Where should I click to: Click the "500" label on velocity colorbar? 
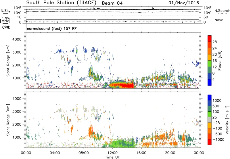click(216, 106)
